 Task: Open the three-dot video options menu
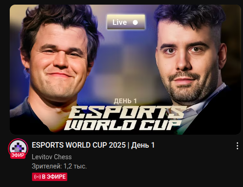237,146
